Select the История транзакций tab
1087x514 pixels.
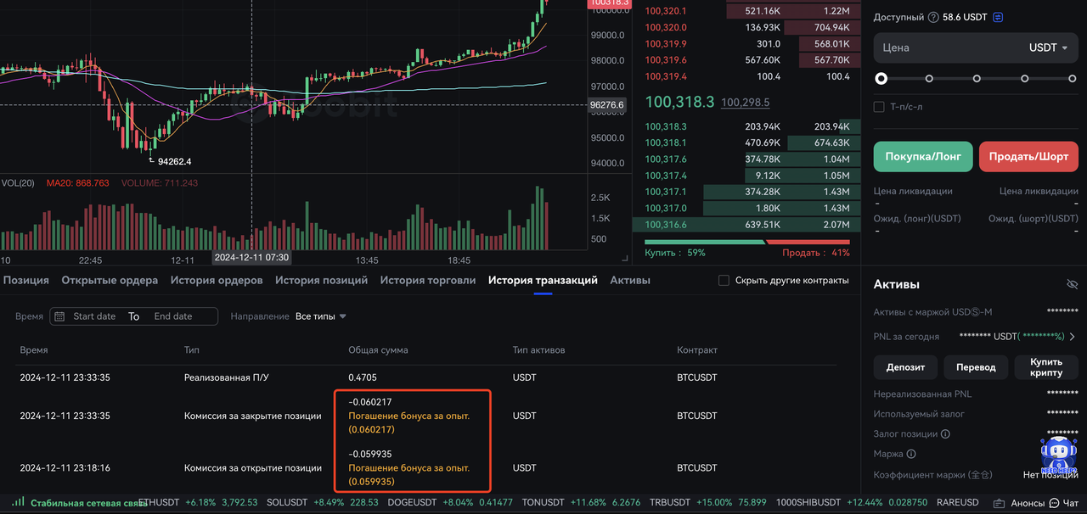(x=543, y=280)
